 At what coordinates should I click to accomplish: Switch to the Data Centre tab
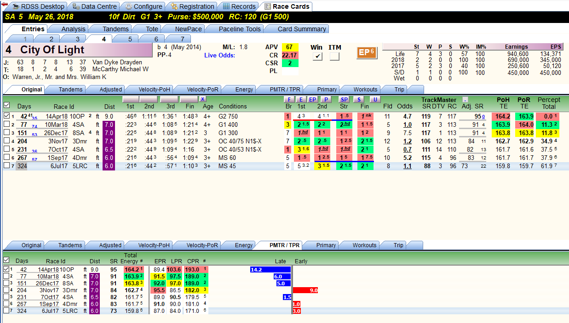pyautogui.click(x=94, y=6)
